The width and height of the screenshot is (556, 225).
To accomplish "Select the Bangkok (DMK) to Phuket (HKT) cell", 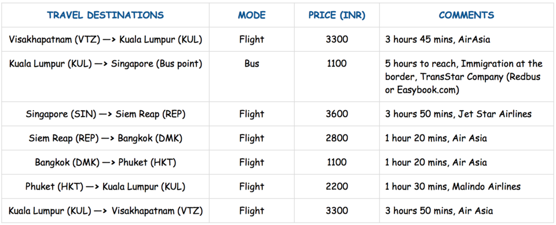I will point(105,162).
